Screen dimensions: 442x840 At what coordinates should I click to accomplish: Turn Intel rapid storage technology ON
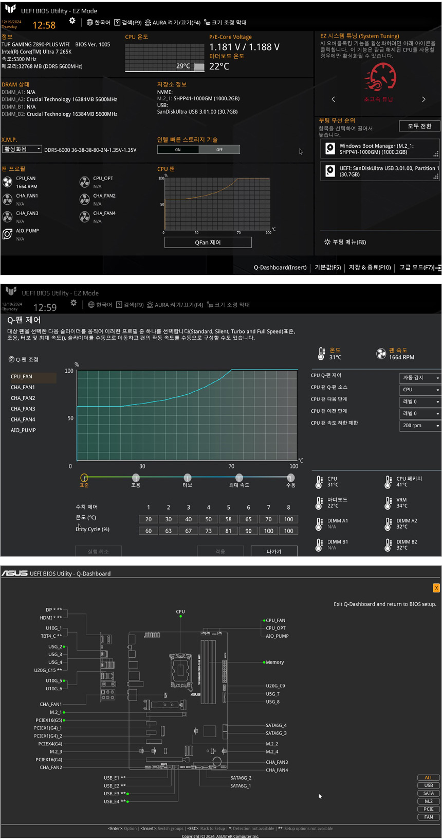click(x=178, y=150)
